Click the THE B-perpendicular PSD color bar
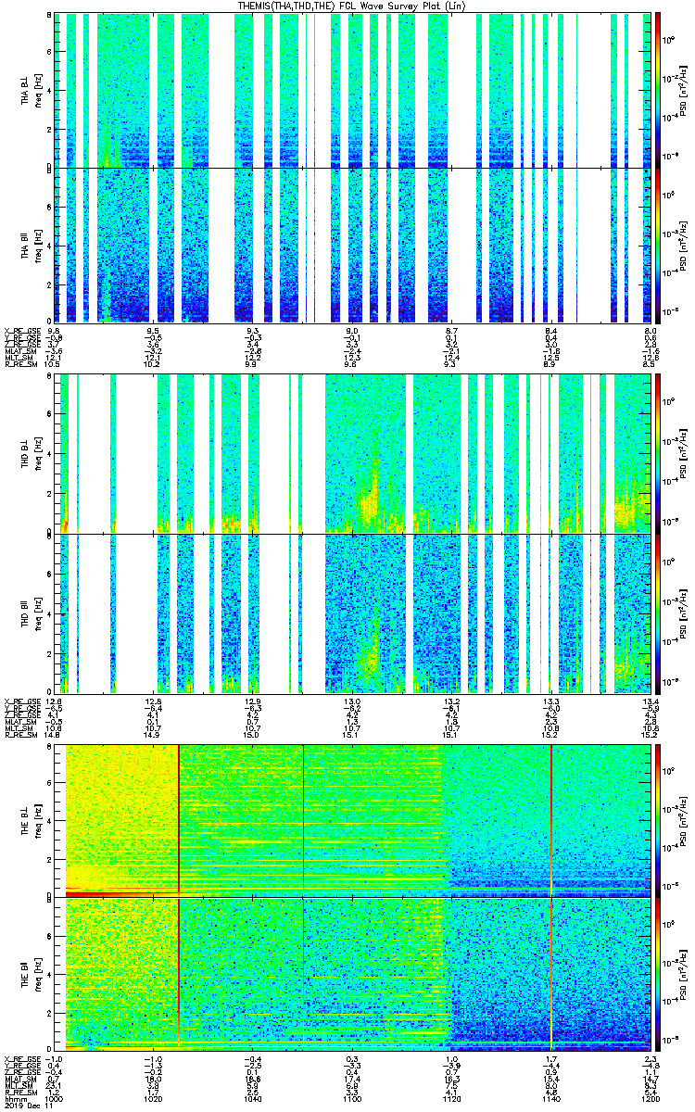This screenshot has height=1112, width=695. click(658, 819)
